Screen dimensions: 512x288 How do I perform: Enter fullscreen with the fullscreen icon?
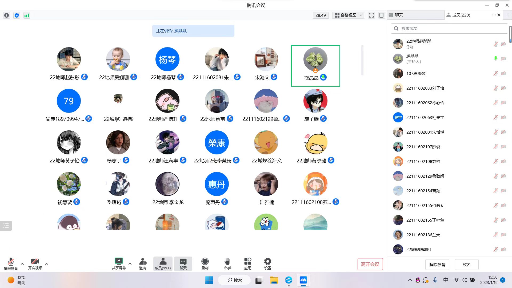[371, 15]
